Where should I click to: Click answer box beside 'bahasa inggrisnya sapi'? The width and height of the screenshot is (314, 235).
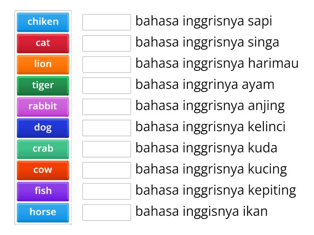(107, 22)
